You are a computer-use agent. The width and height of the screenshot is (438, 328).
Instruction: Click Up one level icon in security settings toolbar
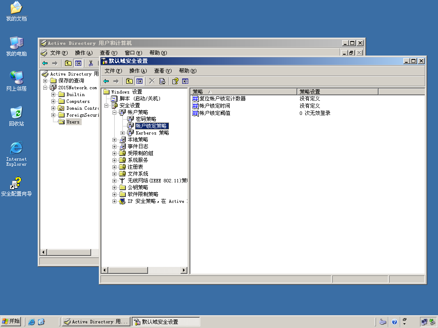click(129, 81)
